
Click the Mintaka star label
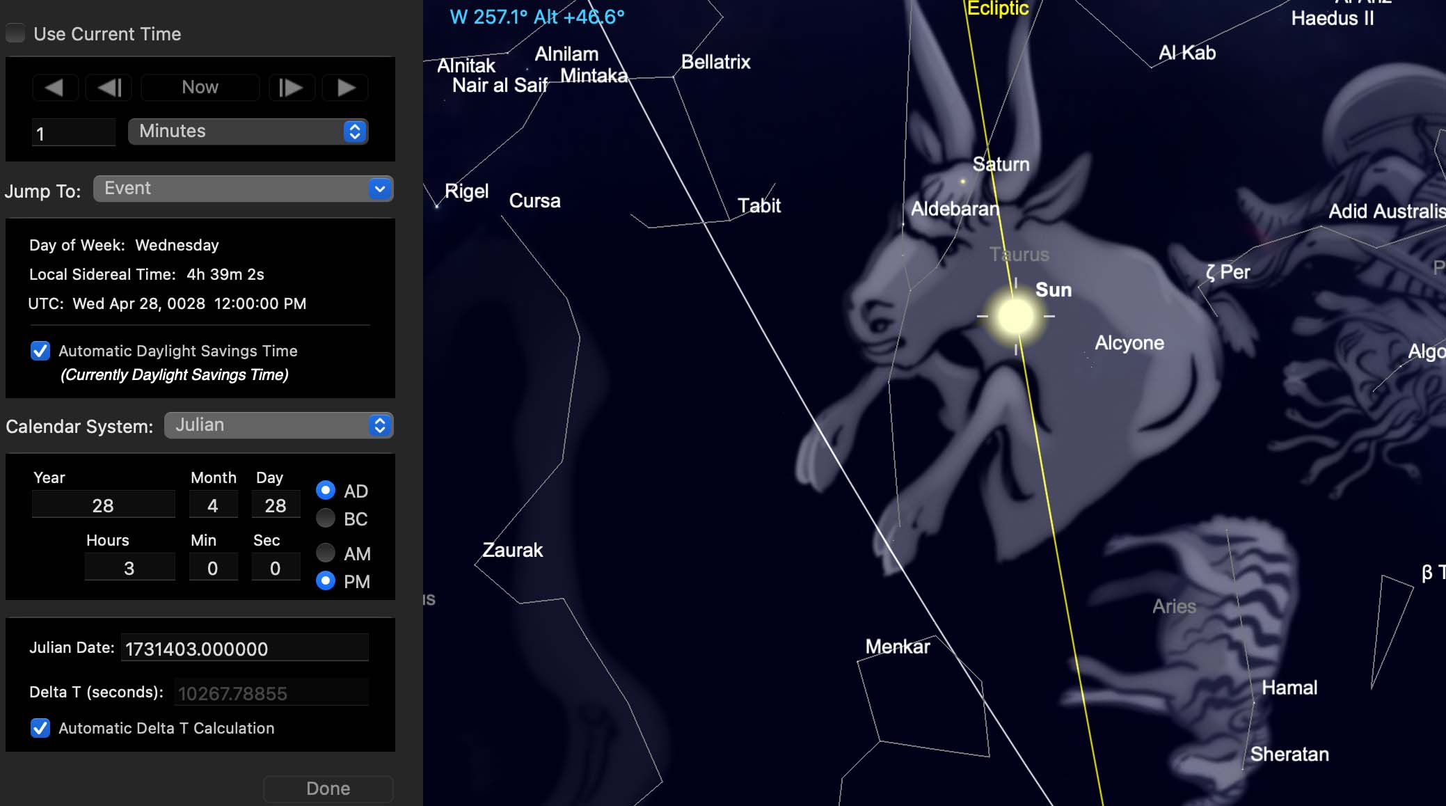coord(594,75)
